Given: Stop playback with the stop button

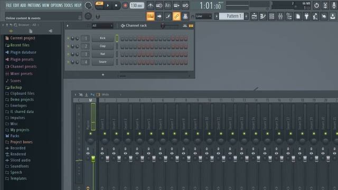Looking at the screenshot, I should [x=116, y=6].
